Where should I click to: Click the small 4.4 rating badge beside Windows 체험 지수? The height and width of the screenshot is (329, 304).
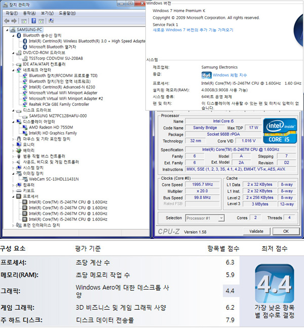point(207,75)
